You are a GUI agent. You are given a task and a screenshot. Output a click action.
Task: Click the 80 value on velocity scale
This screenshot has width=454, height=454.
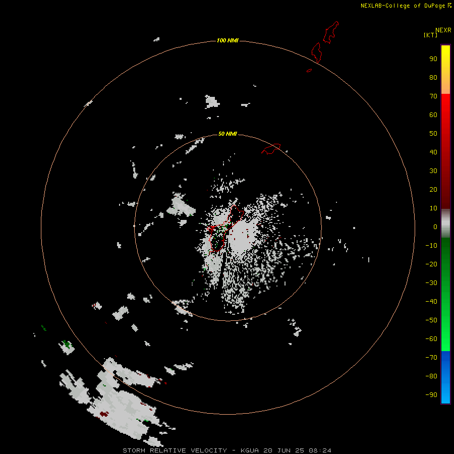pos(433,77)
